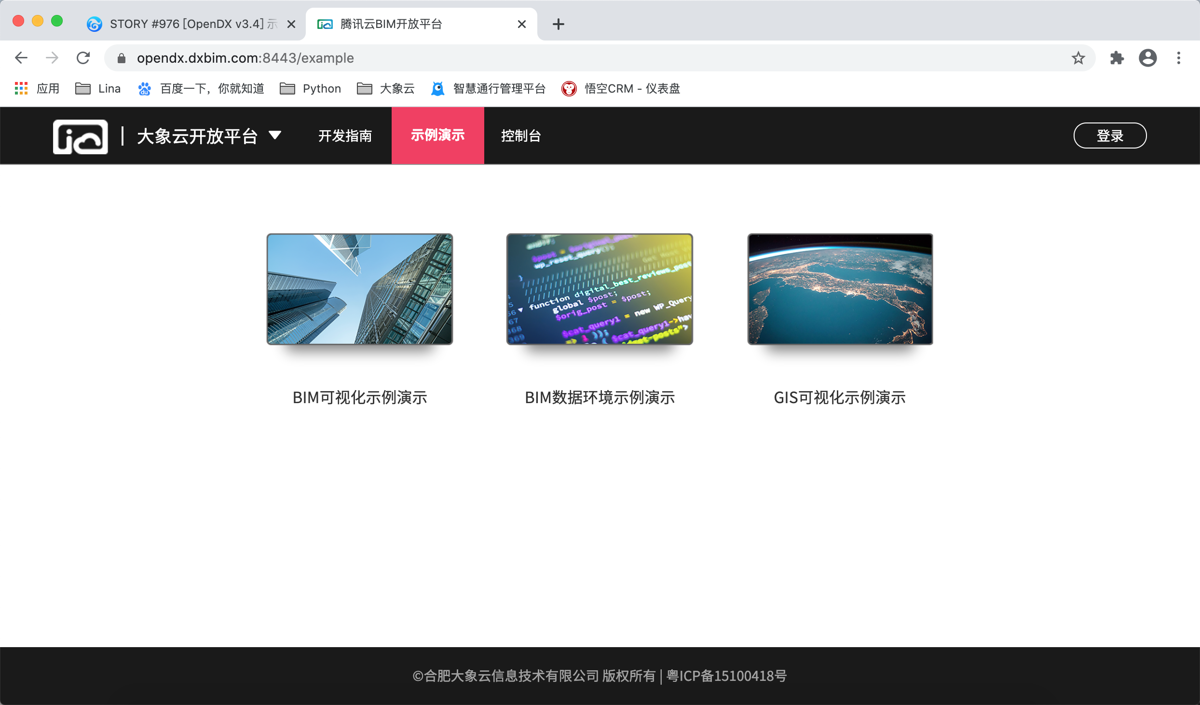Click the 登录 login button

pyautogui.click(x=1110, y=136)
